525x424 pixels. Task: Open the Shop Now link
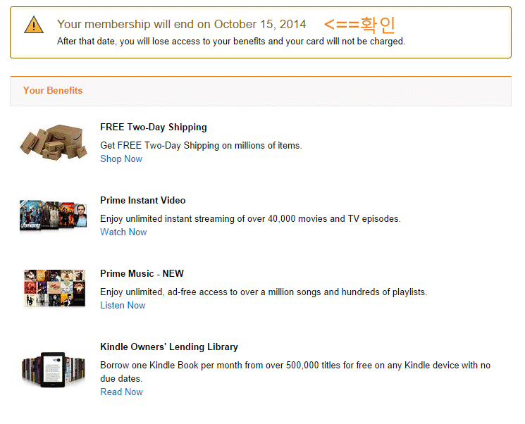tap(121, 159)
